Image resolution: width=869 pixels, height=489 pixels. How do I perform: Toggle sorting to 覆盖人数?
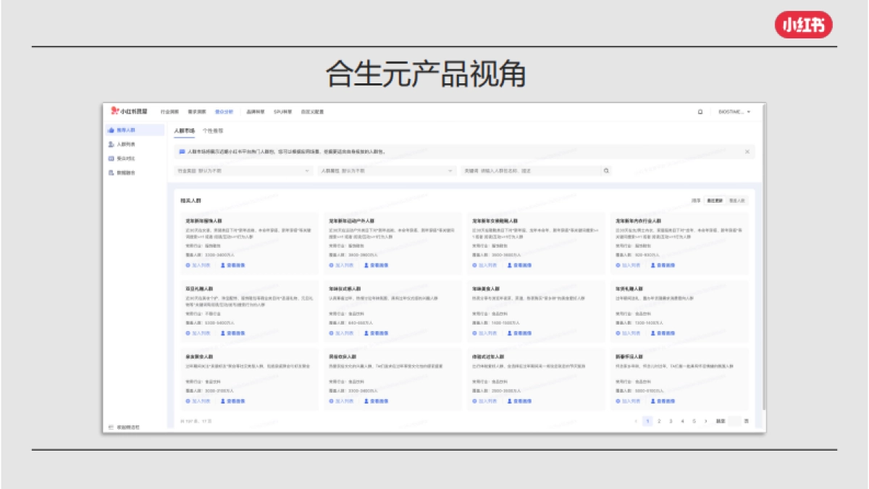[738, 201]
